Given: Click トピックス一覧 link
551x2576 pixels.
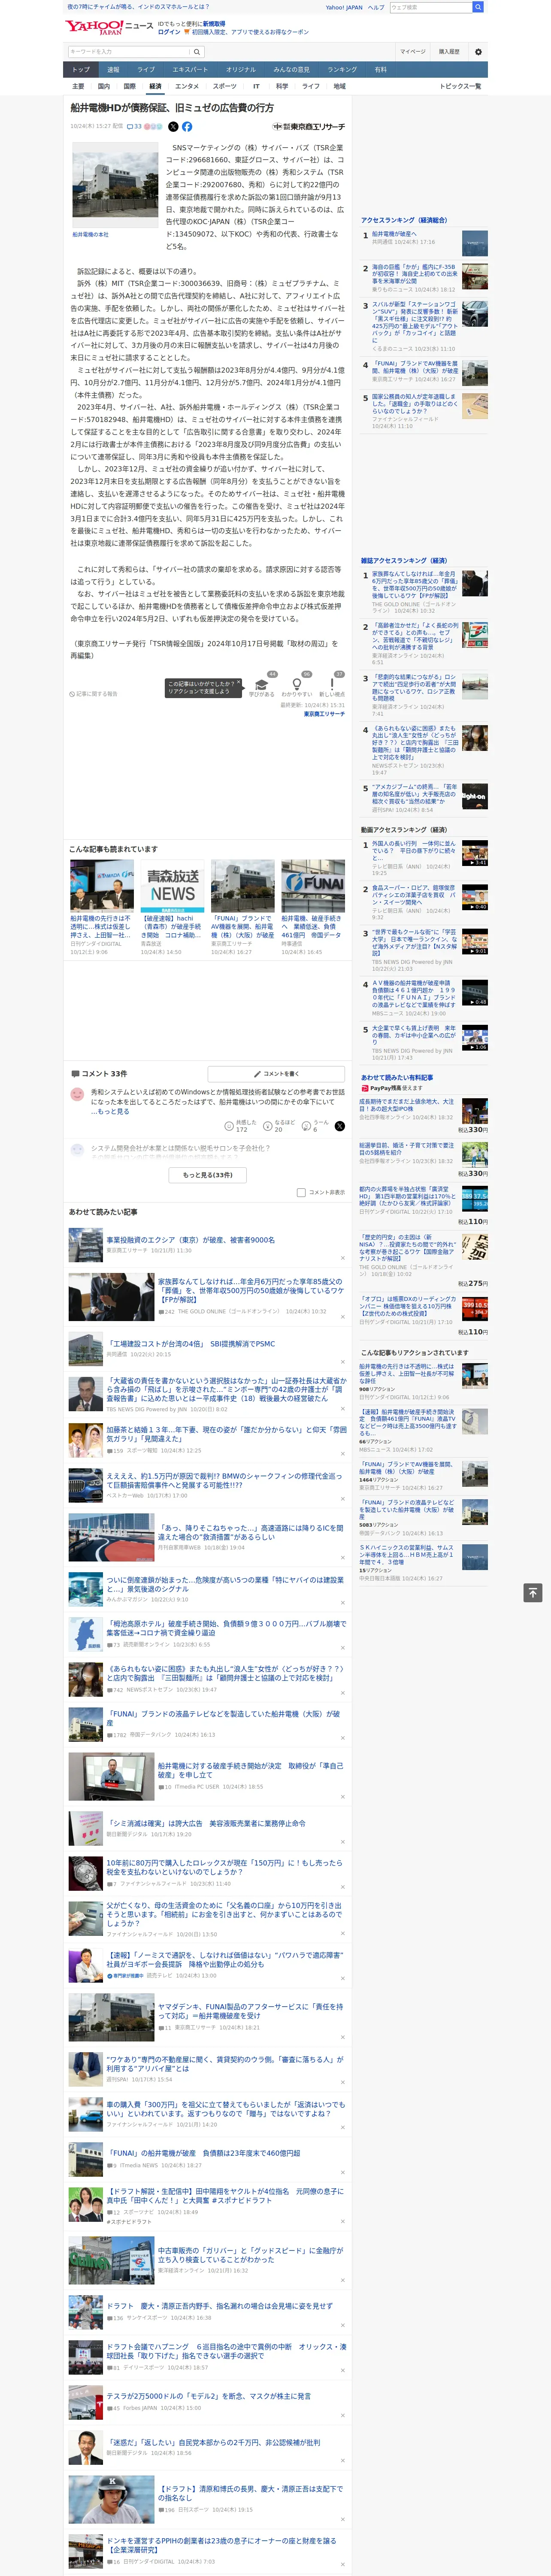Looking at the screenshot, I should (x=460, y=86).
